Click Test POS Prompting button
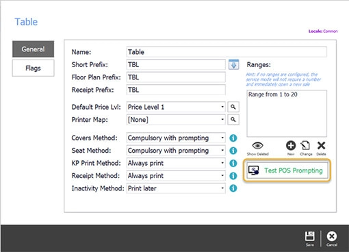The height and width of the screenshot is (252, 349). (x=287, y=171)
